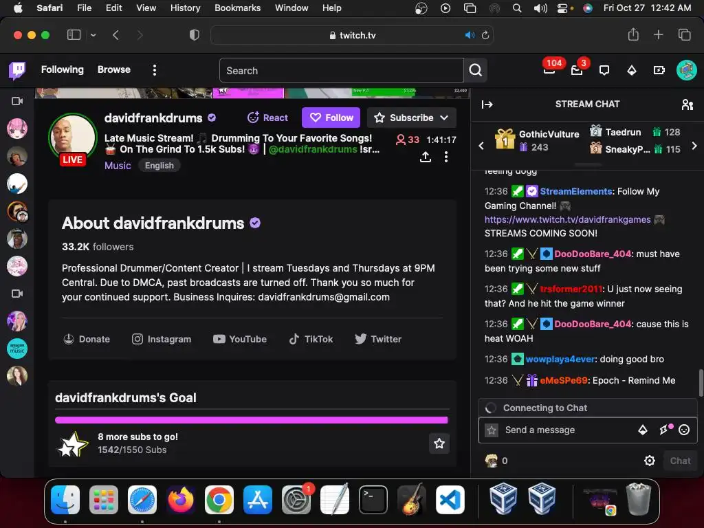Image resolution: width=704 pixels, height=528 pixels.
Task: Follow davidfrankdrums
Action: pyautogui.click(x=331, y=118)
